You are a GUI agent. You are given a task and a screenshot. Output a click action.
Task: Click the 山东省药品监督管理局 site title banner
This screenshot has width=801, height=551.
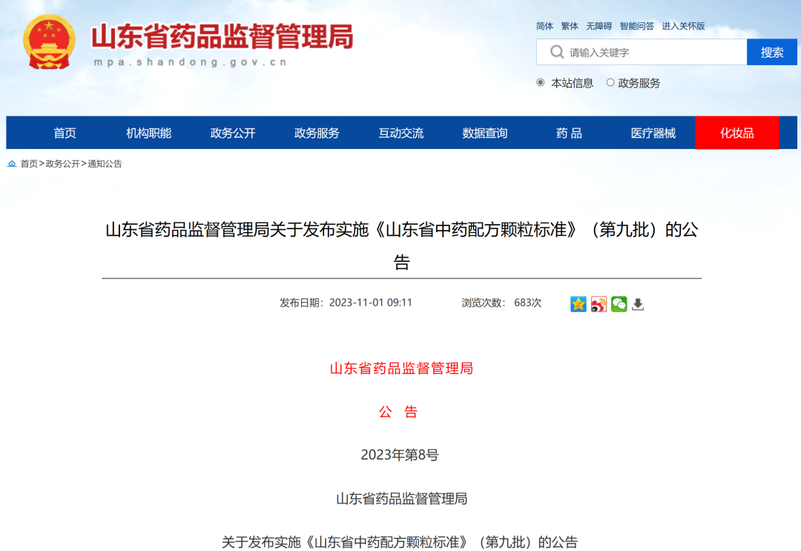coord(222,37)
